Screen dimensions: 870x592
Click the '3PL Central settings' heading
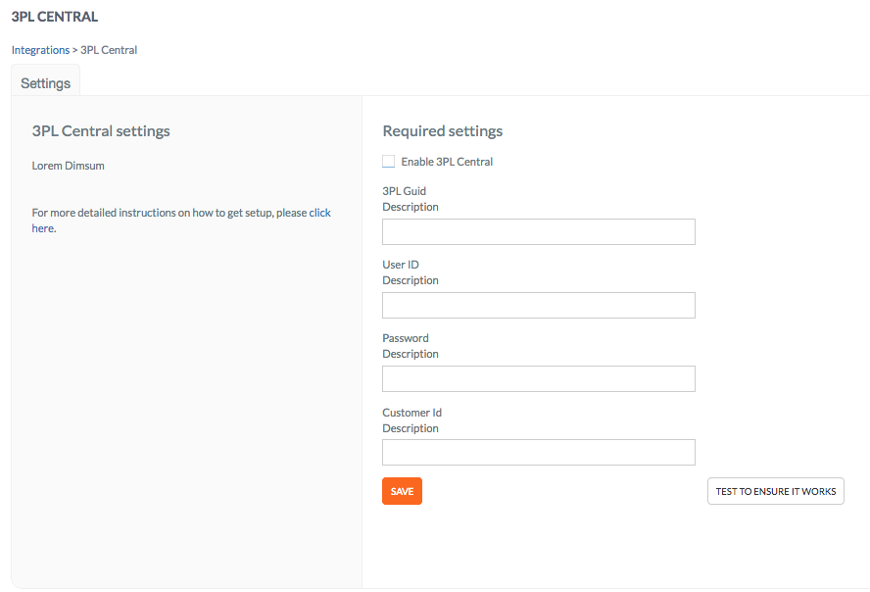101,131
